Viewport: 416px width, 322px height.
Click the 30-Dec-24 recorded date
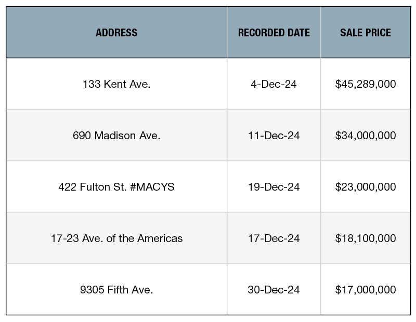274,290
